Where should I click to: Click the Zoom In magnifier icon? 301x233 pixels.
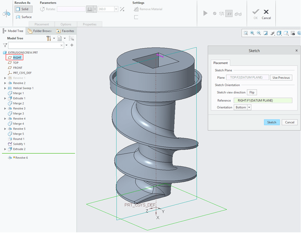(253, 33)
